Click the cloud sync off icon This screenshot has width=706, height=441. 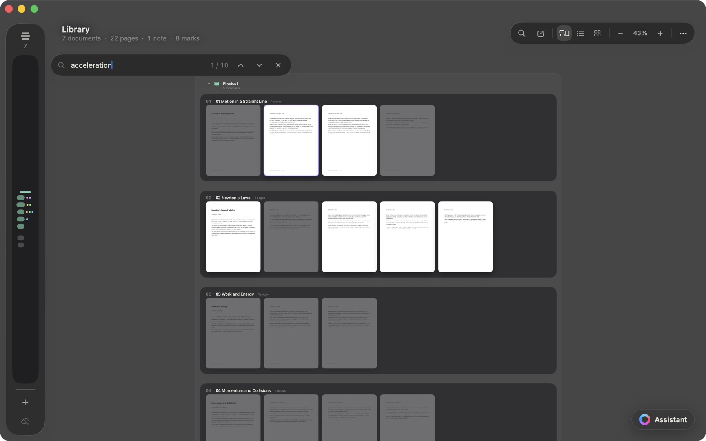tap(25, 421)
